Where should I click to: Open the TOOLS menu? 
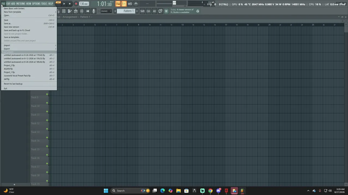point(44,4)
